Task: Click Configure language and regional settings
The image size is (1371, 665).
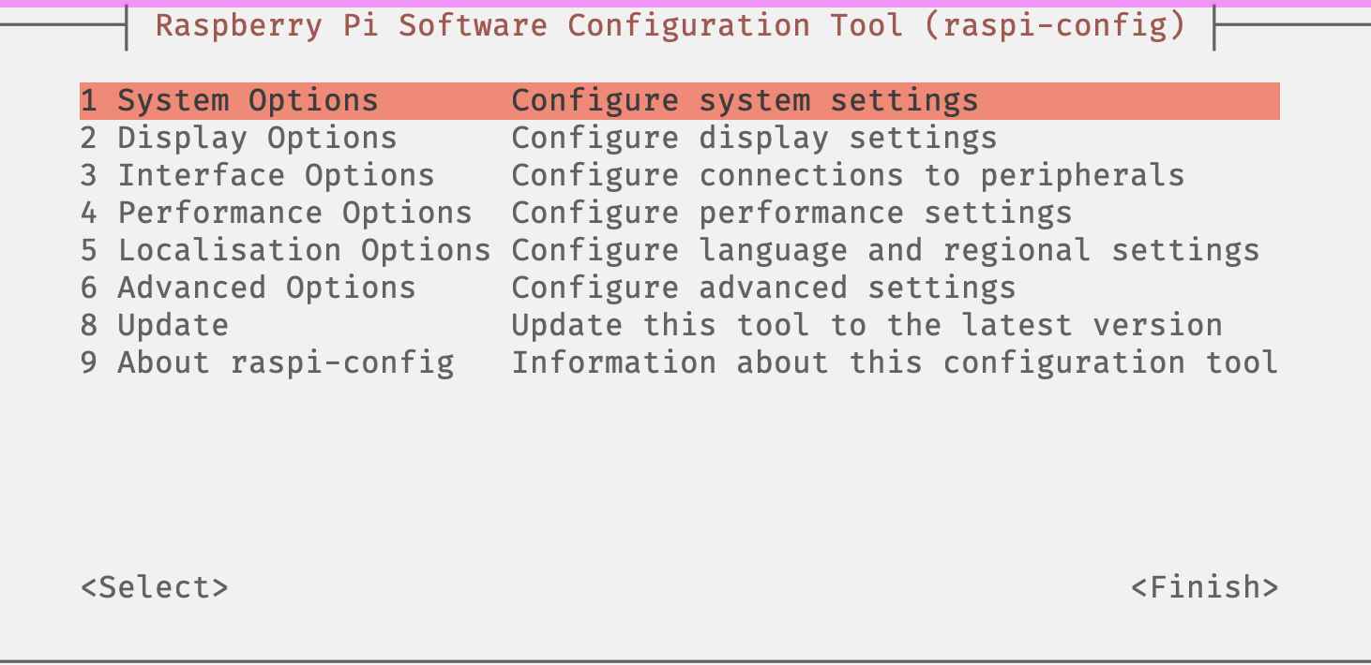Action: tap(884, 250)
